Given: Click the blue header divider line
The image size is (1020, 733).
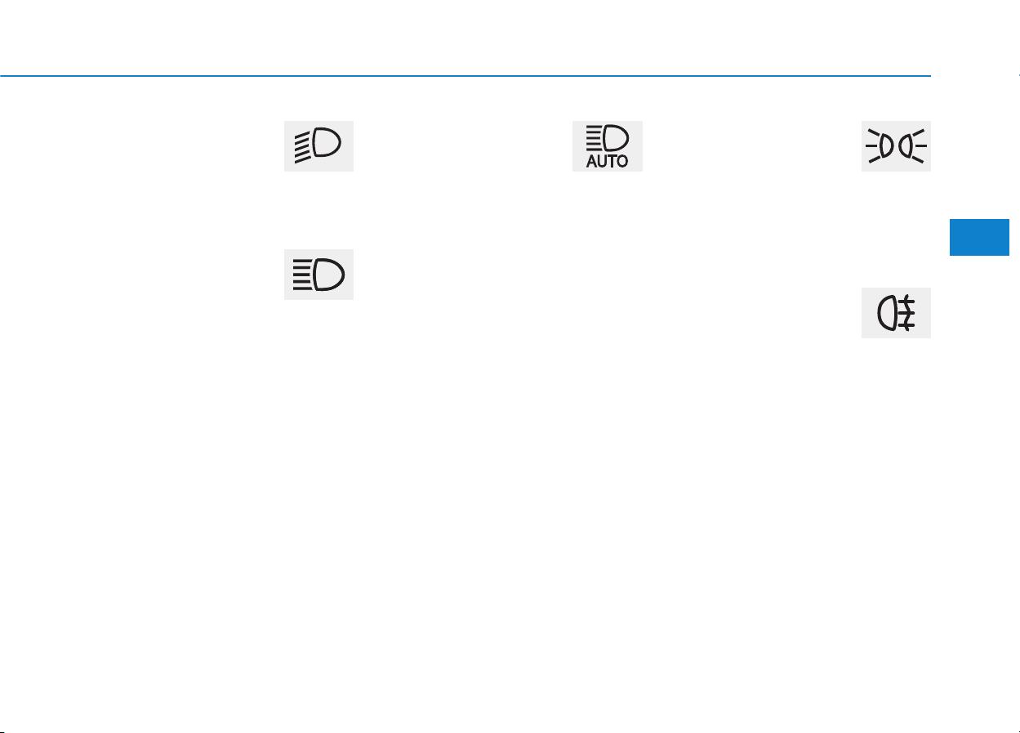Looking at the screenshot, I should [465, 77].
